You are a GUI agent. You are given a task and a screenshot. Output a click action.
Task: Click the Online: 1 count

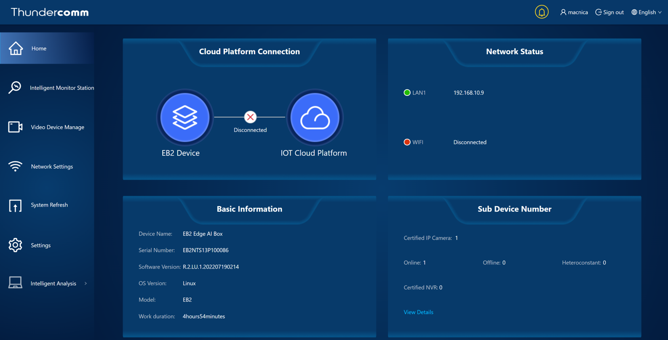pos(415,263)
